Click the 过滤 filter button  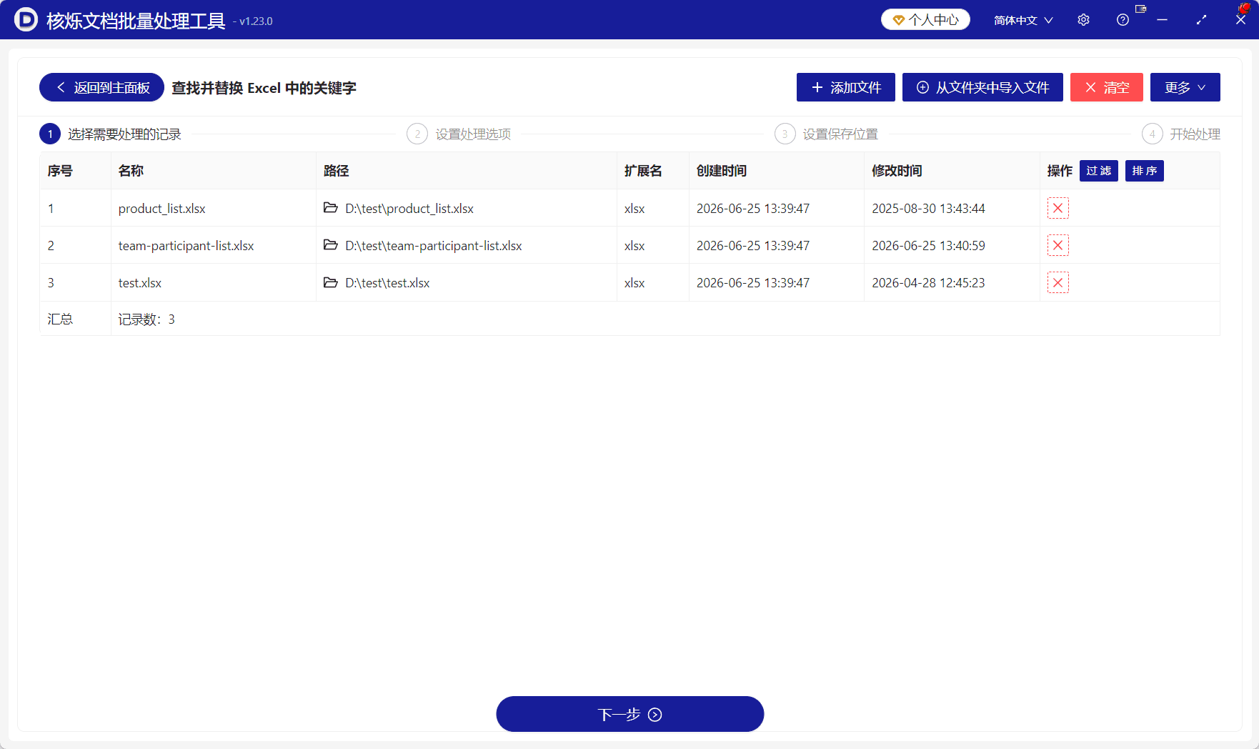click(x=1099, y=171)
